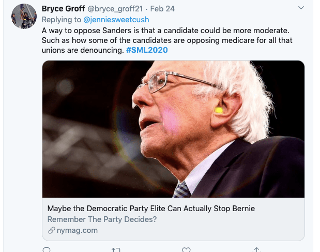This screenshot has height=252, width=320.
Task: Open the Bernie Sanders article photo
Action: (173, 129)
